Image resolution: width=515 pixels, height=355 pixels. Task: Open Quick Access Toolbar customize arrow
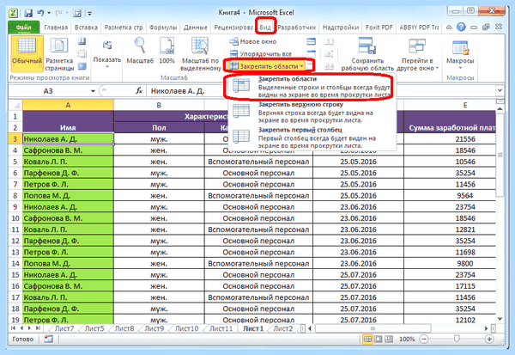(x=89, y=14)
